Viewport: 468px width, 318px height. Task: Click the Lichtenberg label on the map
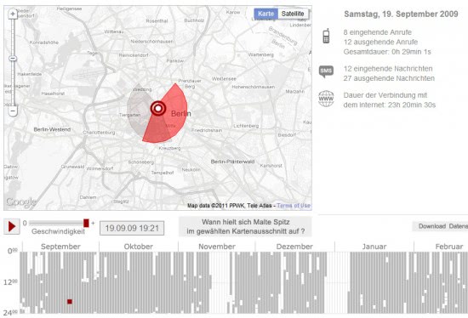click(246, 126)
